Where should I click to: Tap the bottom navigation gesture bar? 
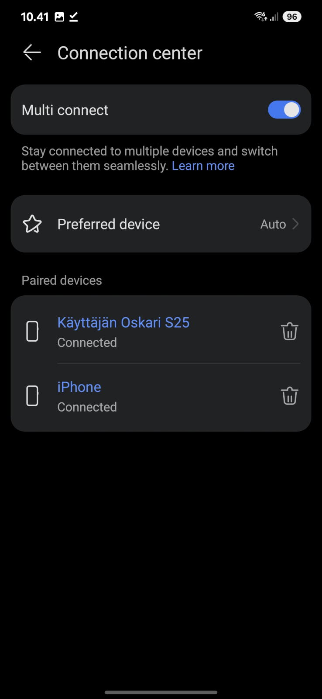(161, 692)
